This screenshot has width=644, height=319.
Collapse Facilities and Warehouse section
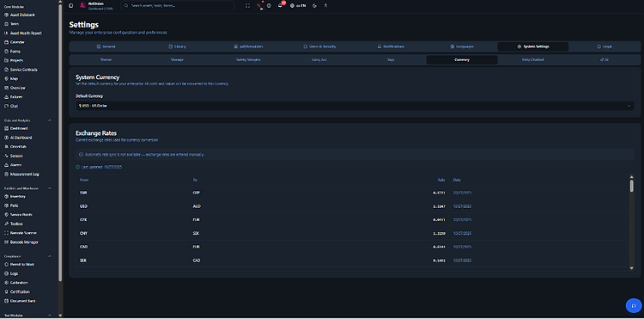coord(50,188)
